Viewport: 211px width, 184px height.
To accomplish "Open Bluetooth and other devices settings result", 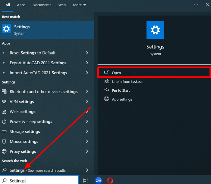I will 47,91.
